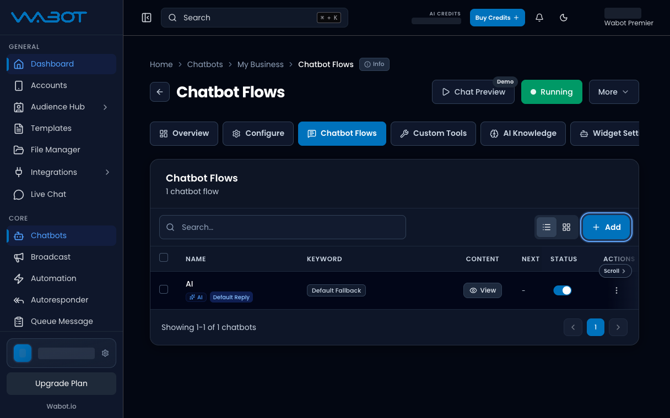Screen dimensions: 670x418
Task: Expand Integrations submenu
Action: tap(107, 172)
